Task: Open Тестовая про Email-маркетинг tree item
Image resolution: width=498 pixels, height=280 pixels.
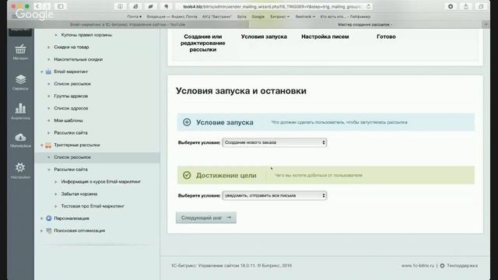Action: pyautogui.click(x=93, y=206)
